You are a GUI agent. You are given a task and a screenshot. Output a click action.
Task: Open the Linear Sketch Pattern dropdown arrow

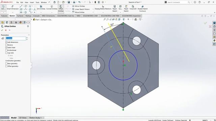coord(93,9)
